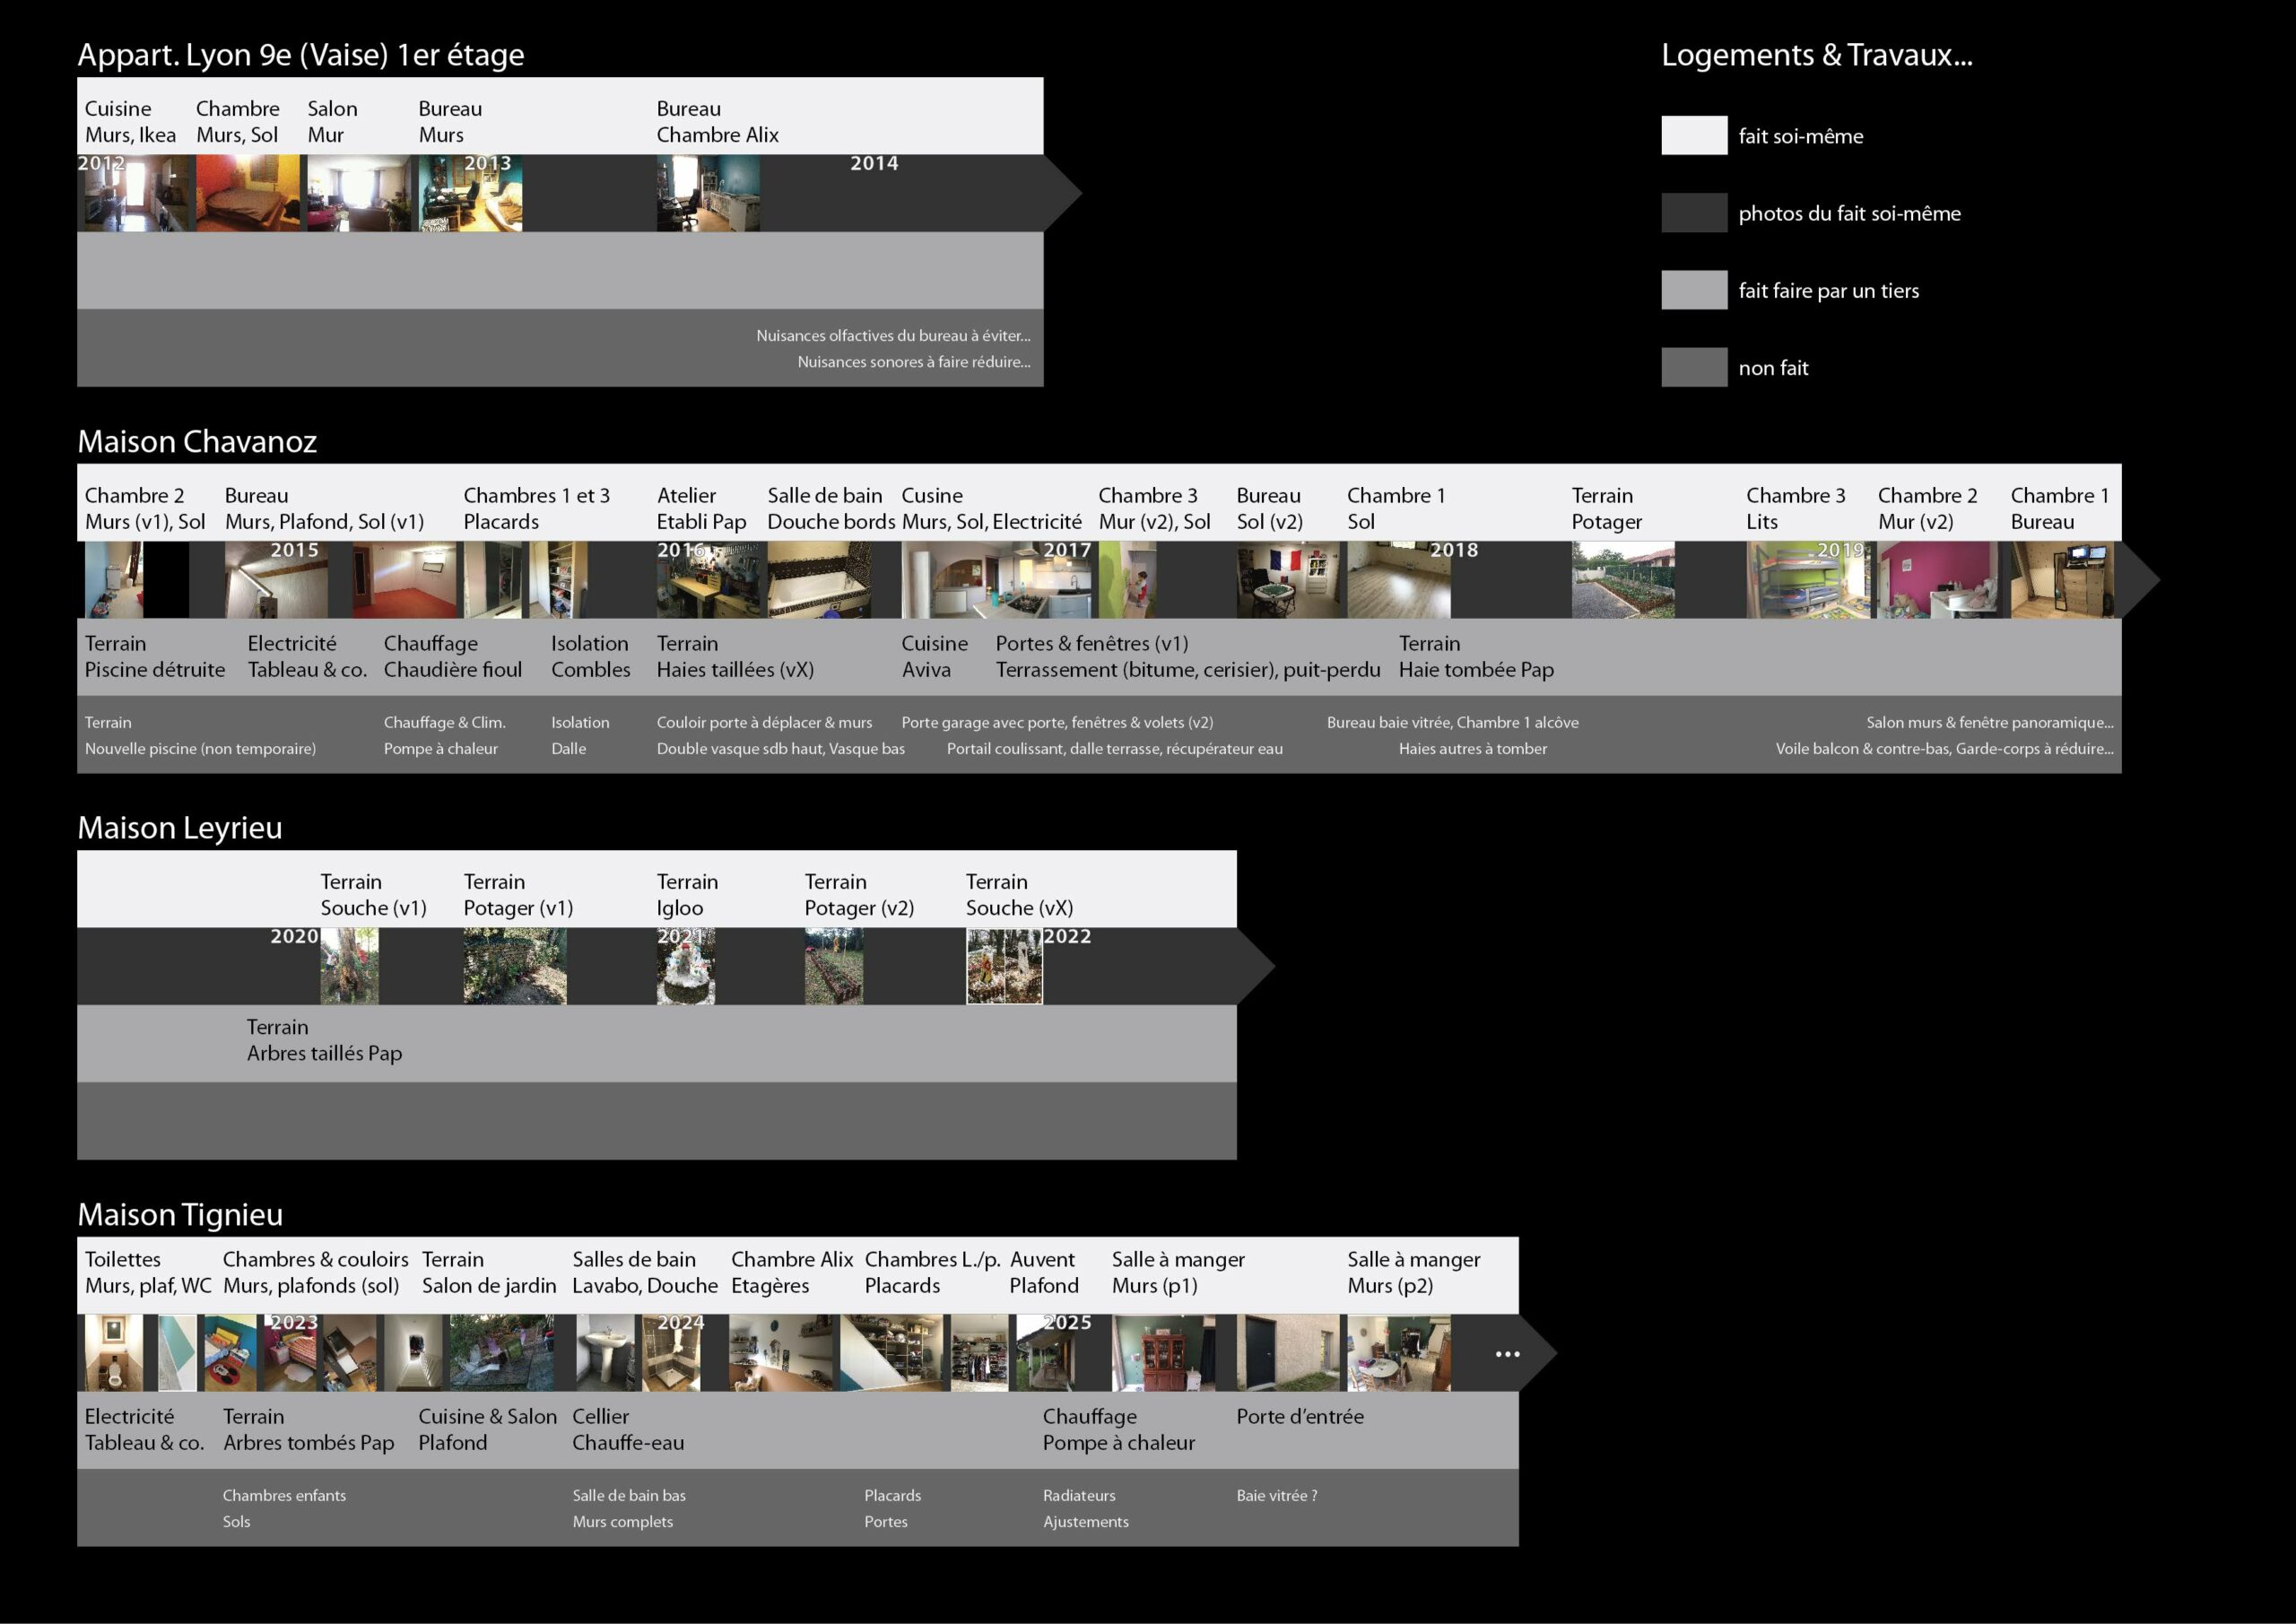
Task: Open the bunk beds Chambre 3 Lits photo
Action: tap(1807, 580)
